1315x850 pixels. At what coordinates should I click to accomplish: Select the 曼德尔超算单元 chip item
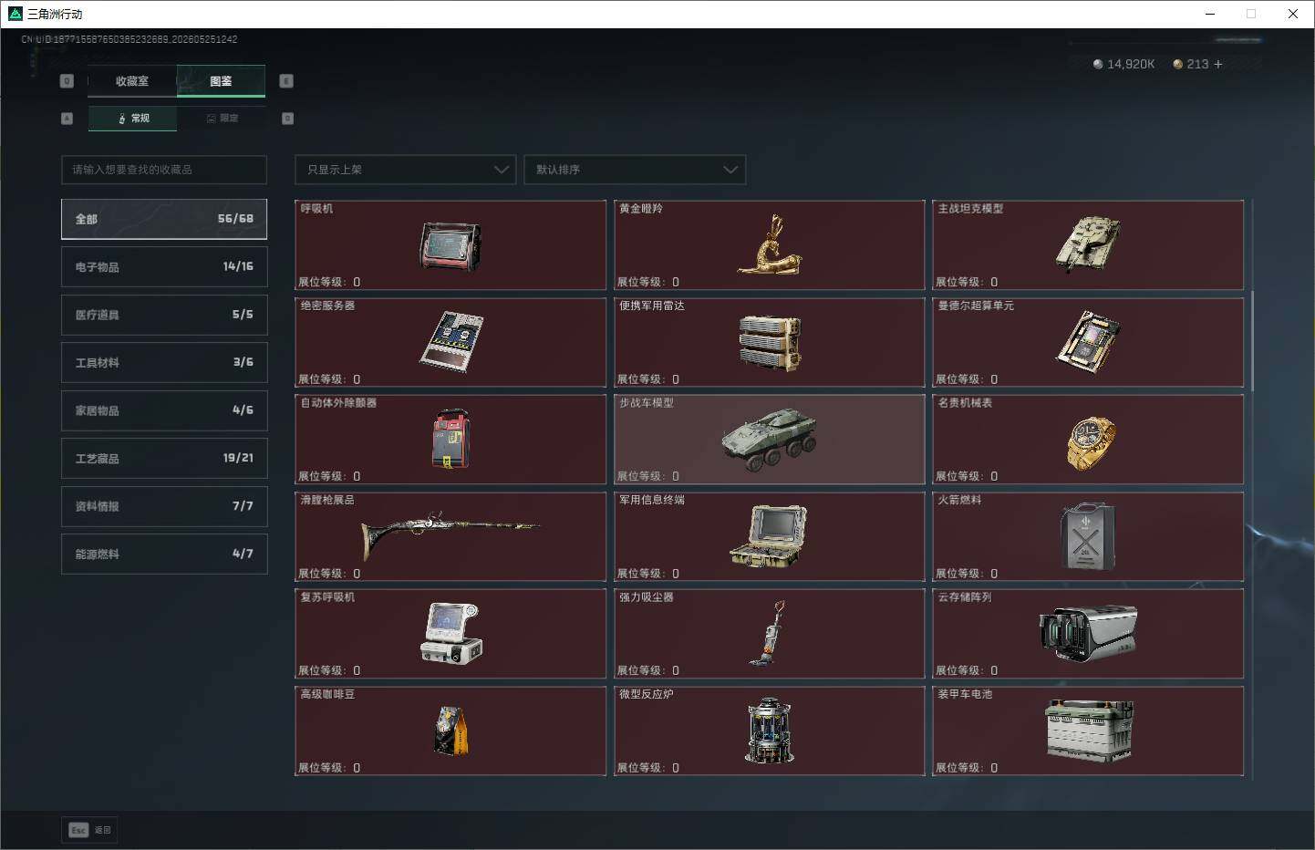coord(1088,342)
